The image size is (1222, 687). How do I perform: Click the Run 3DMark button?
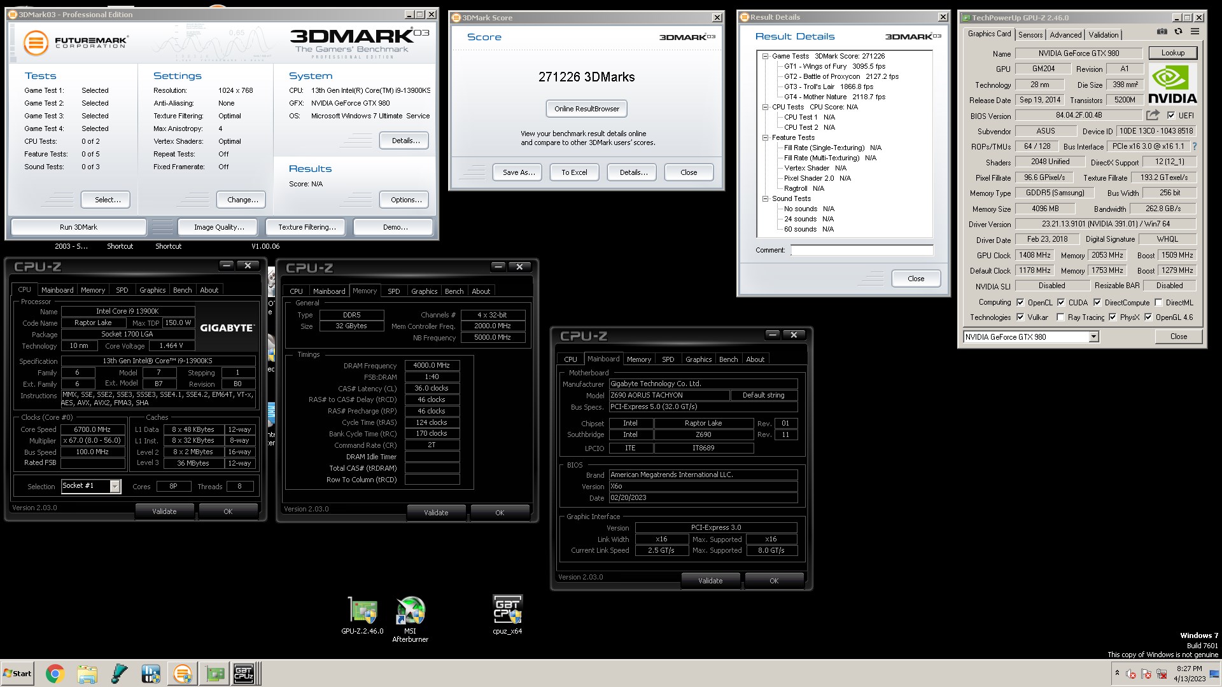(79, 227)
